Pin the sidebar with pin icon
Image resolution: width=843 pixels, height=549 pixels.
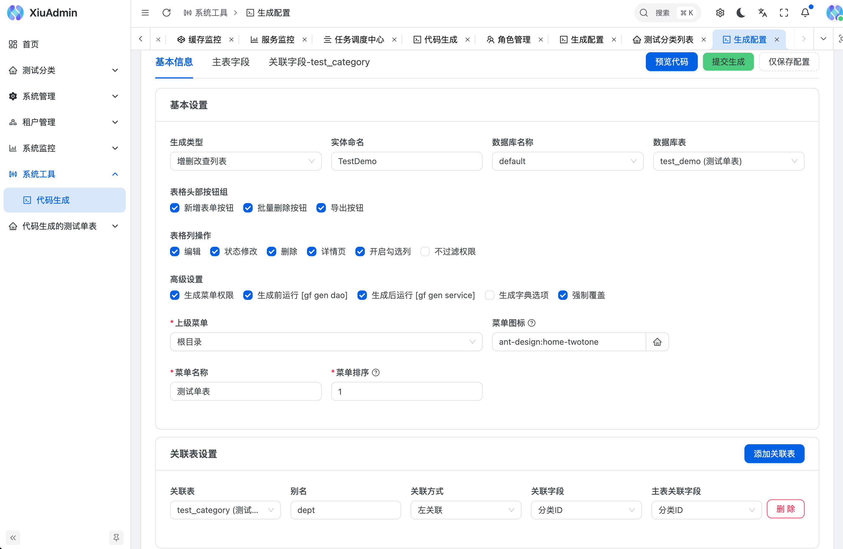click(x=116, y=538)
